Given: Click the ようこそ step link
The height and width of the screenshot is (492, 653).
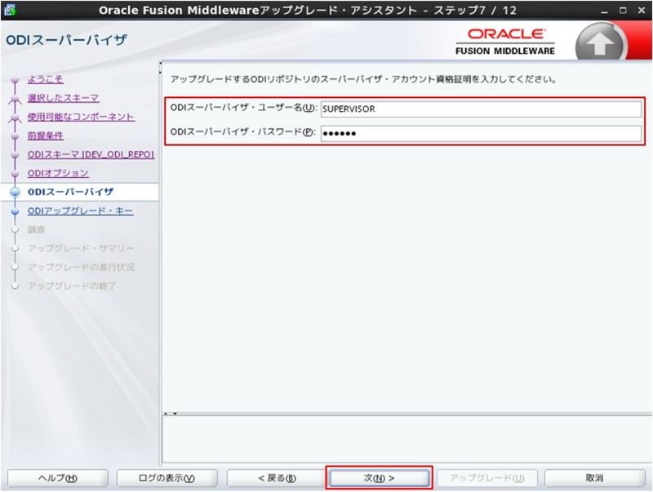Looking at the screenshot, I should (x=46, y=79).
